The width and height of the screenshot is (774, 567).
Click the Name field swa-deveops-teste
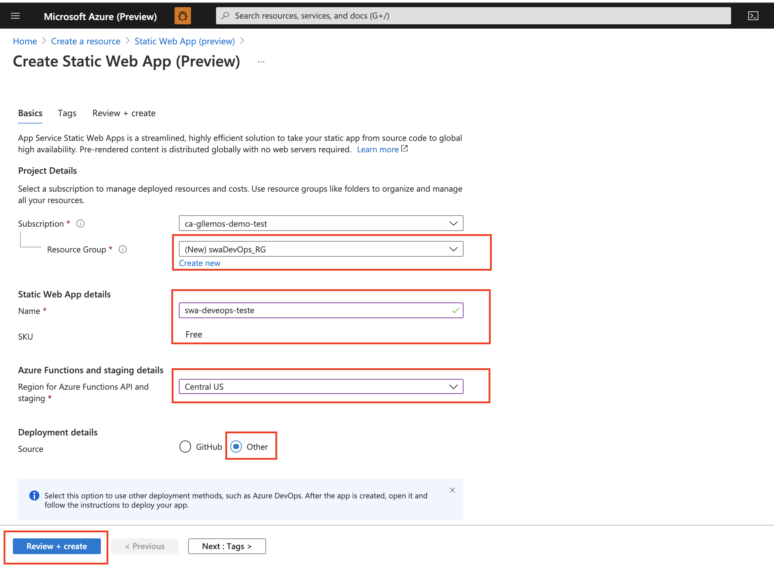click(x=321, y=311)
